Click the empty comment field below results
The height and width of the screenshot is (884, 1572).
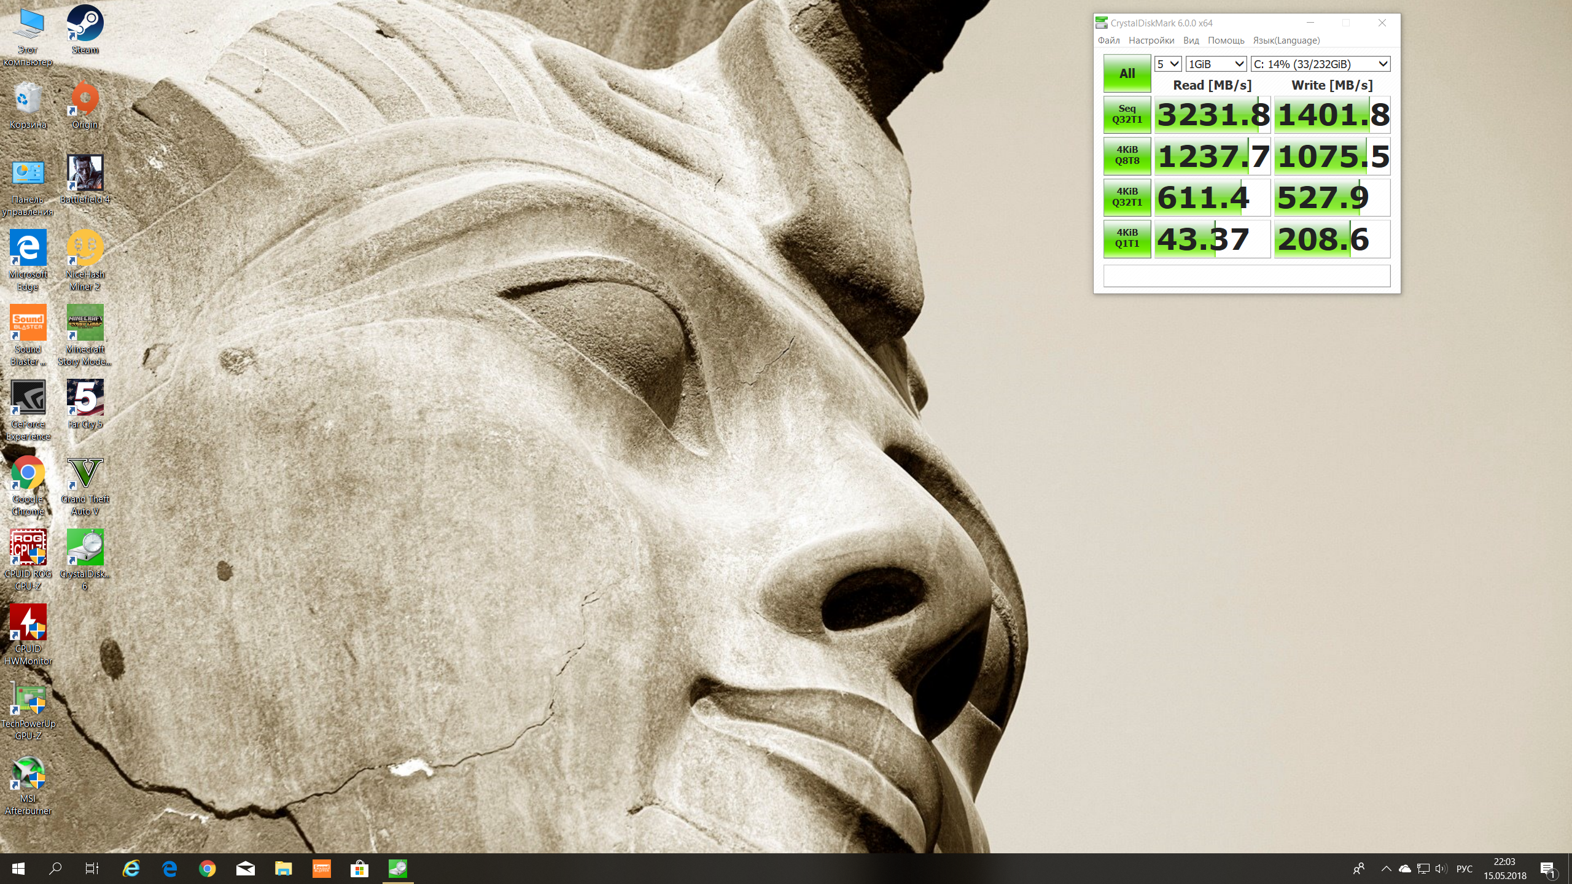point(1247,276)
